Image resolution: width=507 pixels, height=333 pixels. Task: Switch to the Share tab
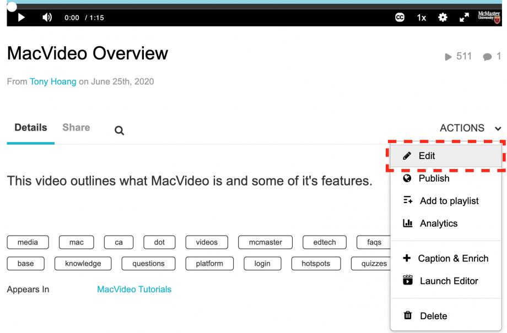pos(76,128)
